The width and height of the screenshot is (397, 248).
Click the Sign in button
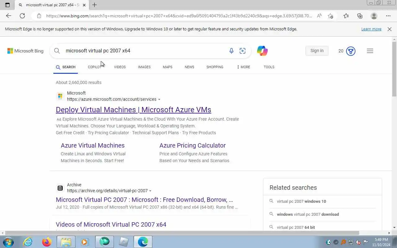click(x=317, y=51)
